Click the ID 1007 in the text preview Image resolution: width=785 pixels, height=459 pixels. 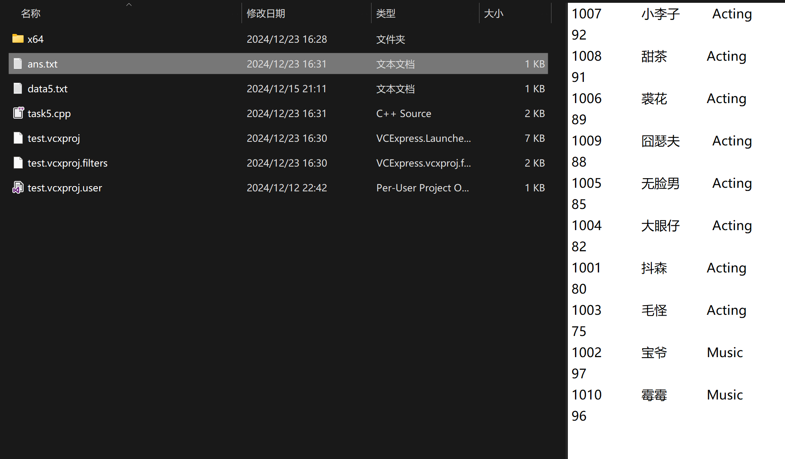click(x=586, y=14)
